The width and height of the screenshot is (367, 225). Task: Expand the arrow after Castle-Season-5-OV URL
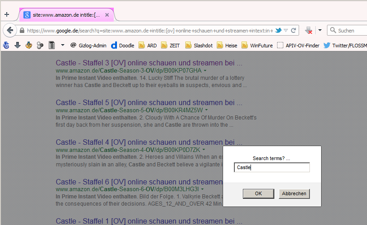pos(206,110)
